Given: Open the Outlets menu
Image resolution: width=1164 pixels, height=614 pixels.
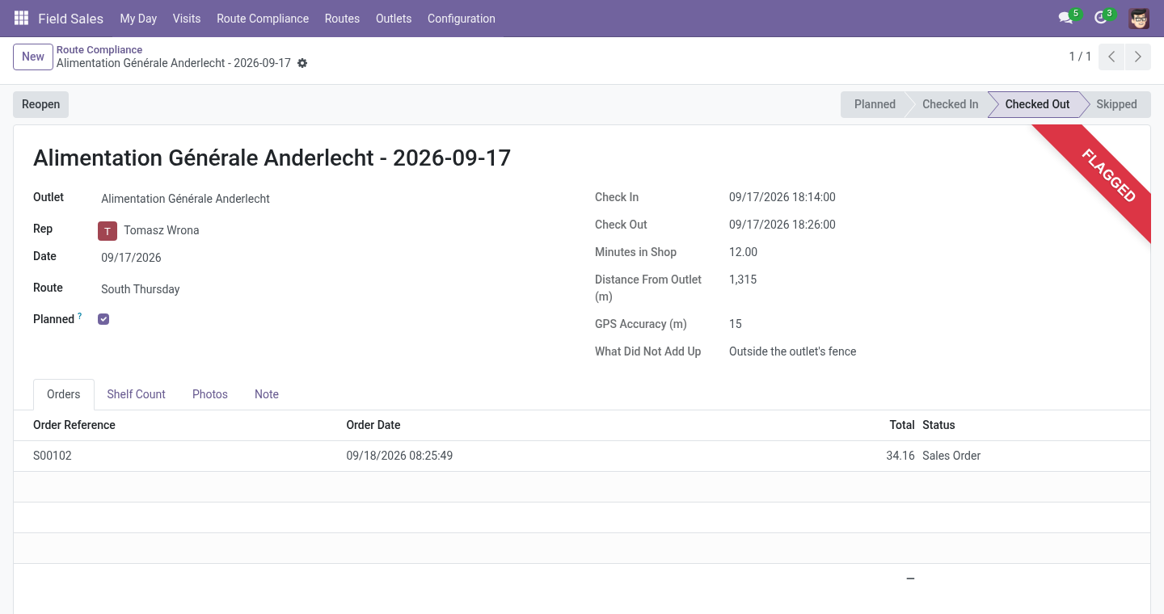Looking at the screenshot, I should (394, 18).
